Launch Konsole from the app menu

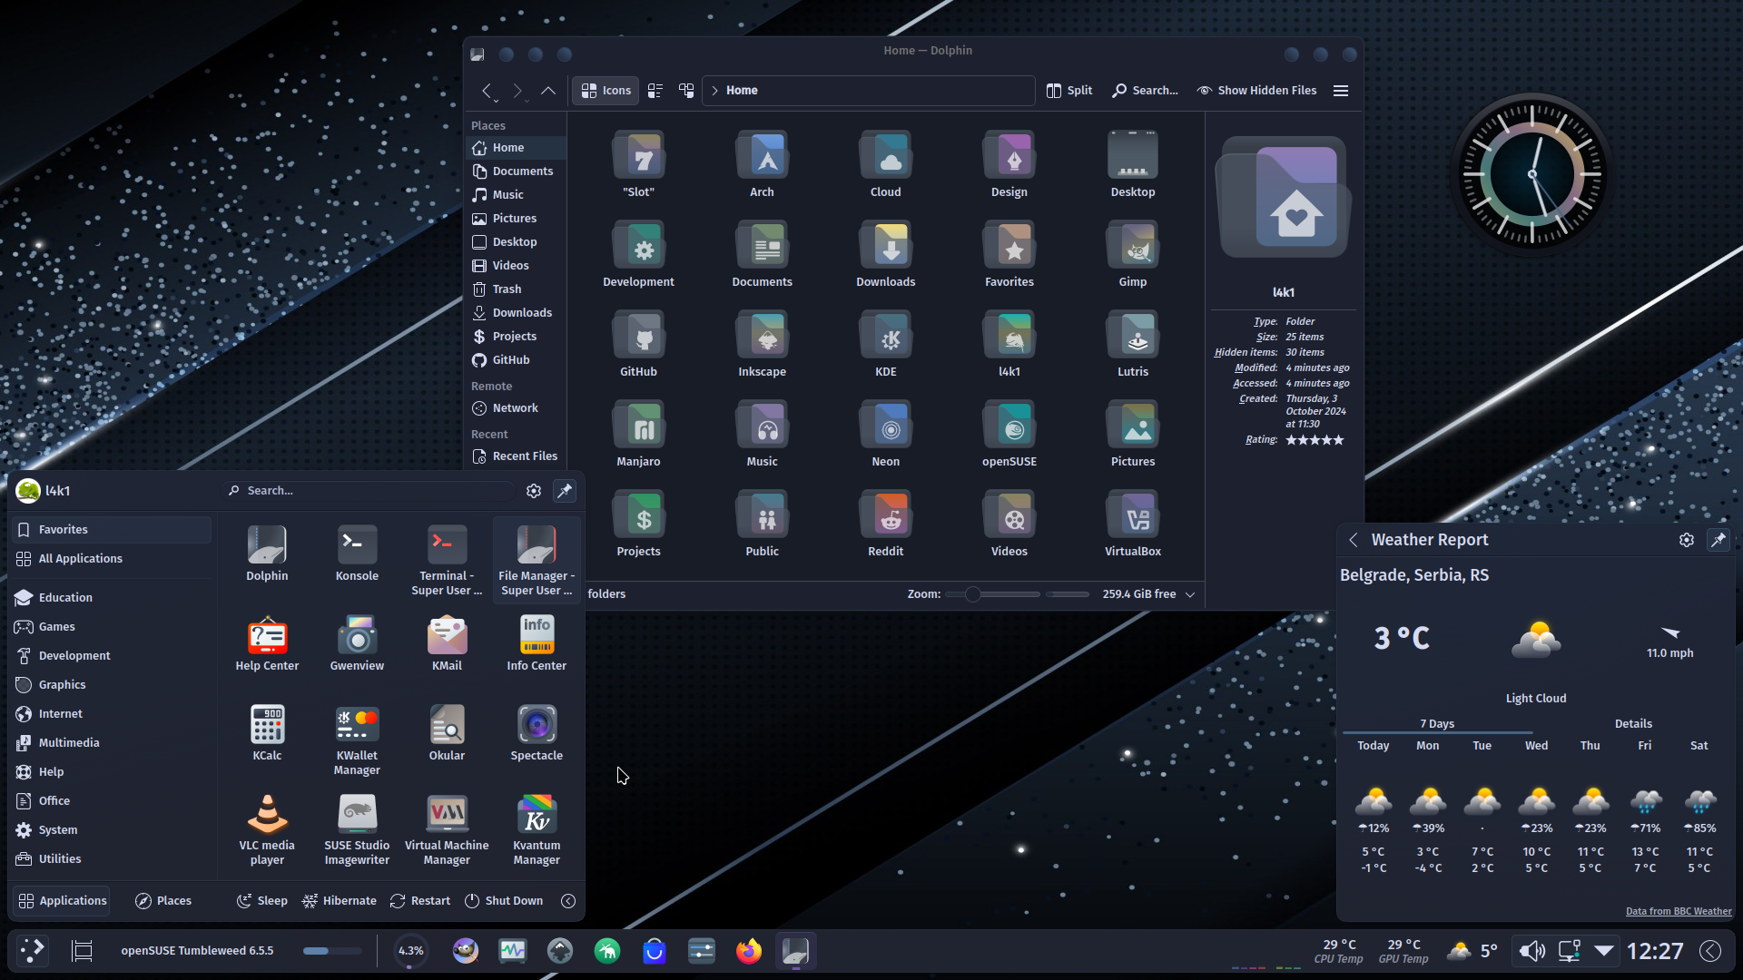point(357,554)
